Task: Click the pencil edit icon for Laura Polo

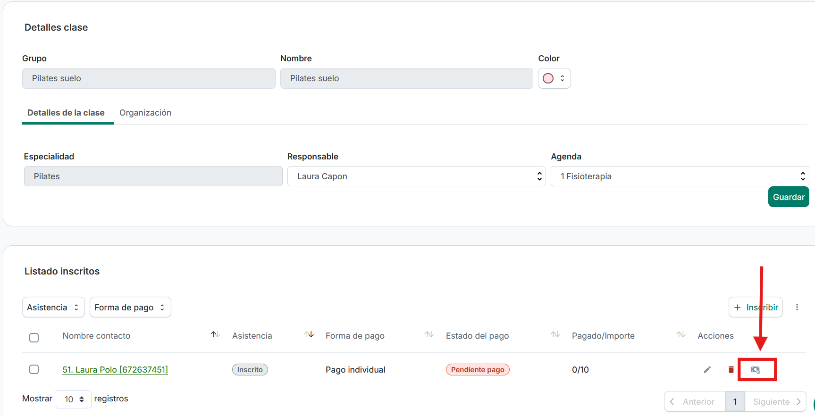Action: pos(707,370)
